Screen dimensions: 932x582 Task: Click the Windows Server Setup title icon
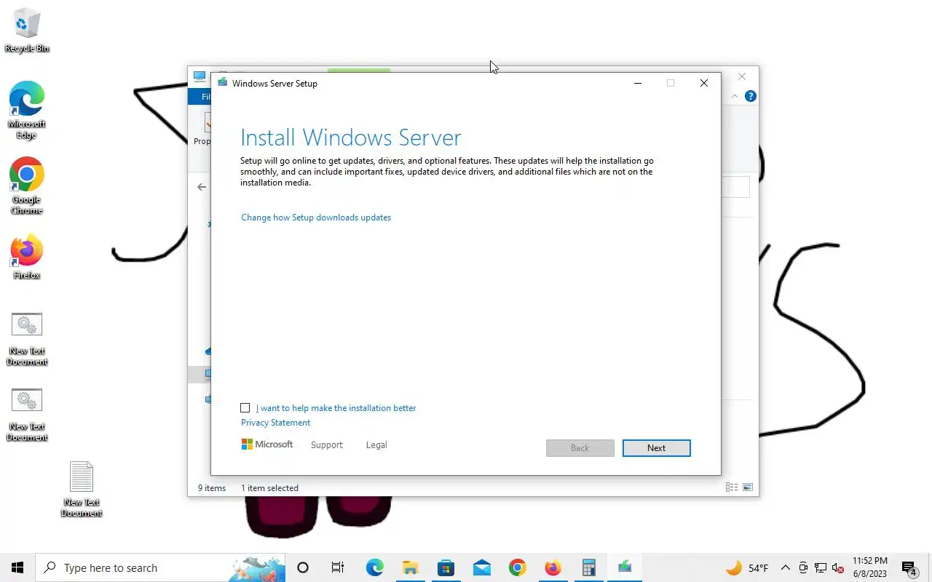pos(222,83)
